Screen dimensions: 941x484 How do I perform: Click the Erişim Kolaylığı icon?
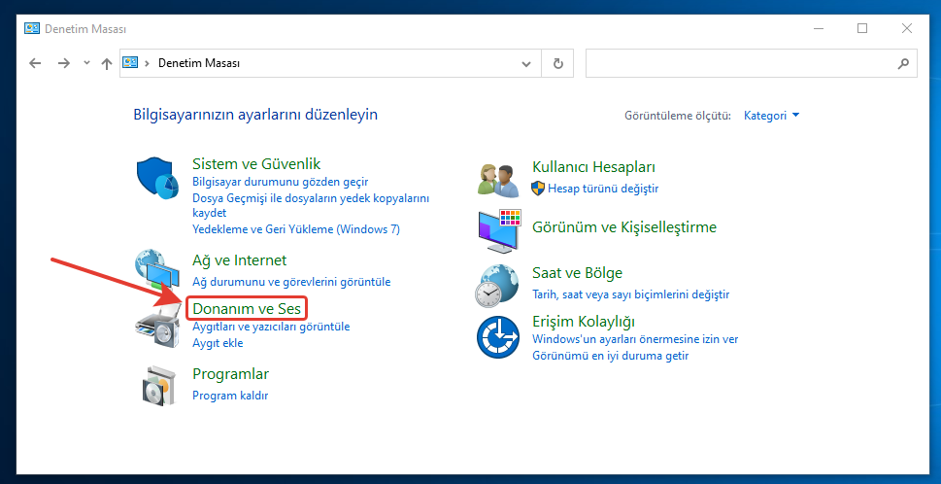500,336
